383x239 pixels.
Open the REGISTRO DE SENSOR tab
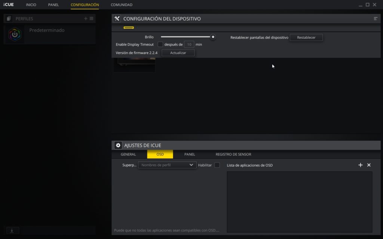point(233,154)
